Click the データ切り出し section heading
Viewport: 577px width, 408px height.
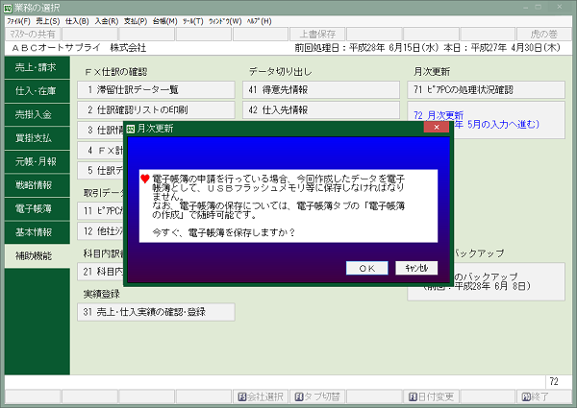coord(281,72)
